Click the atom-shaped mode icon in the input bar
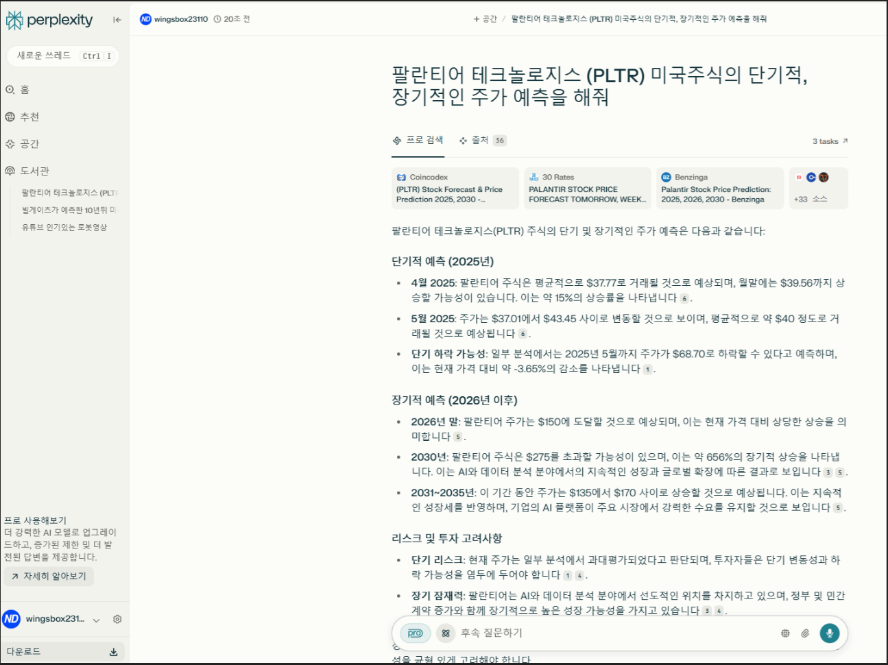 point(446,633)
